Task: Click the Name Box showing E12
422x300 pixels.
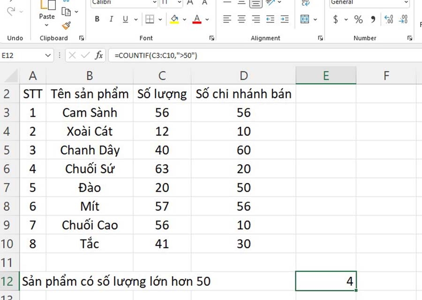Action: 22,55
